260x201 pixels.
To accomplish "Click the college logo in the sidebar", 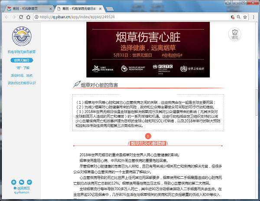I will point(22,36).
